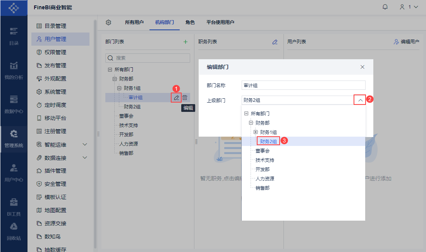Switch to the 机构部门 tab

pyautogui.click(x=164, y=22)
